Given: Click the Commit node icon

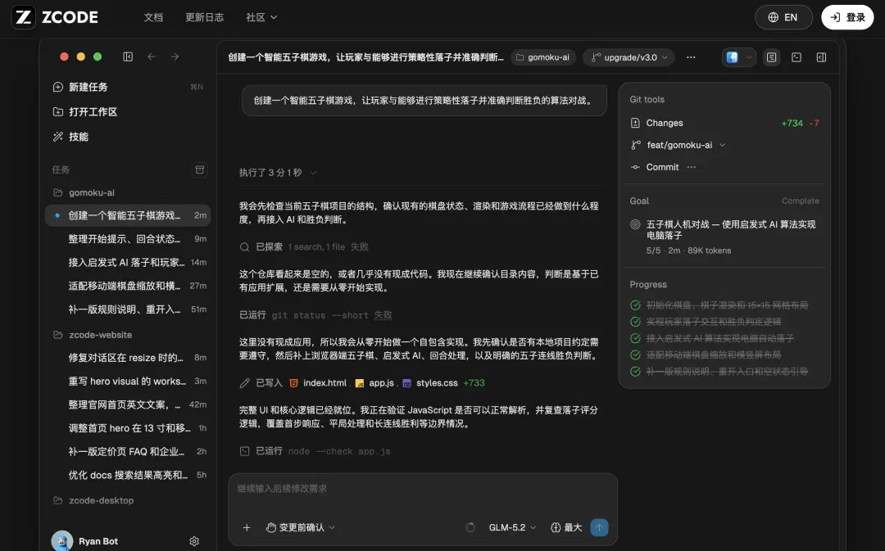Looking at the screenshot, I should pyautogui.click(x=635, y=167).
